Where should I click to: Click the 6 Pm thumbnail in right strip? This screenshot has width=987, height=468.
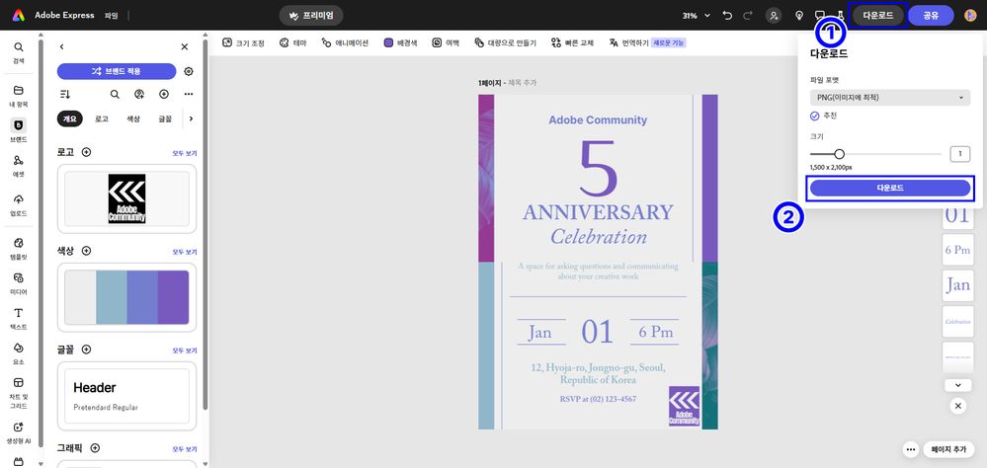[958, 250]
